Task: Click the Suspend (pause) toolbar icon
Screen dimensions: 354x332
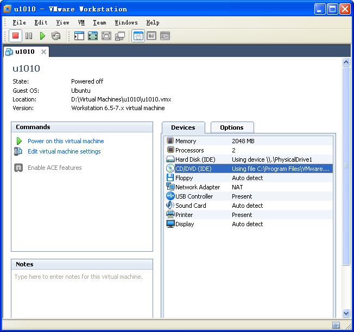Action: 29,36
